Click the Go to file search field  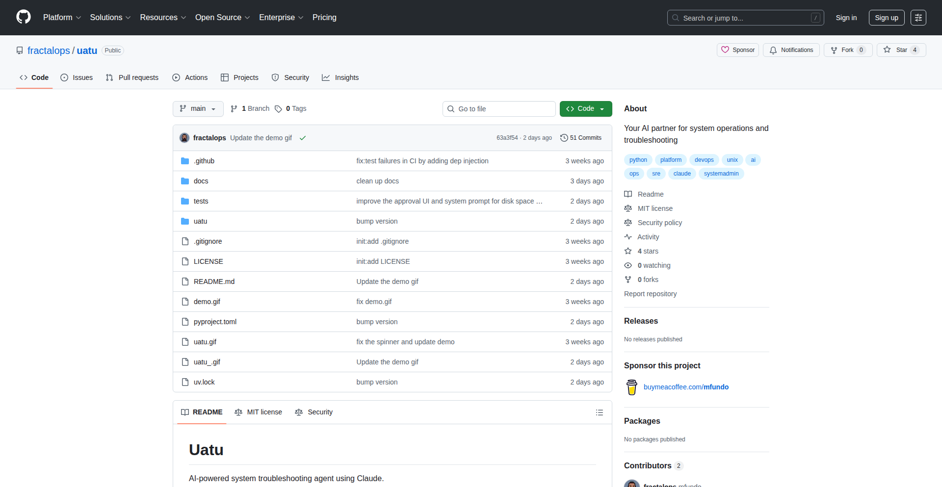(x=499, y=109)
